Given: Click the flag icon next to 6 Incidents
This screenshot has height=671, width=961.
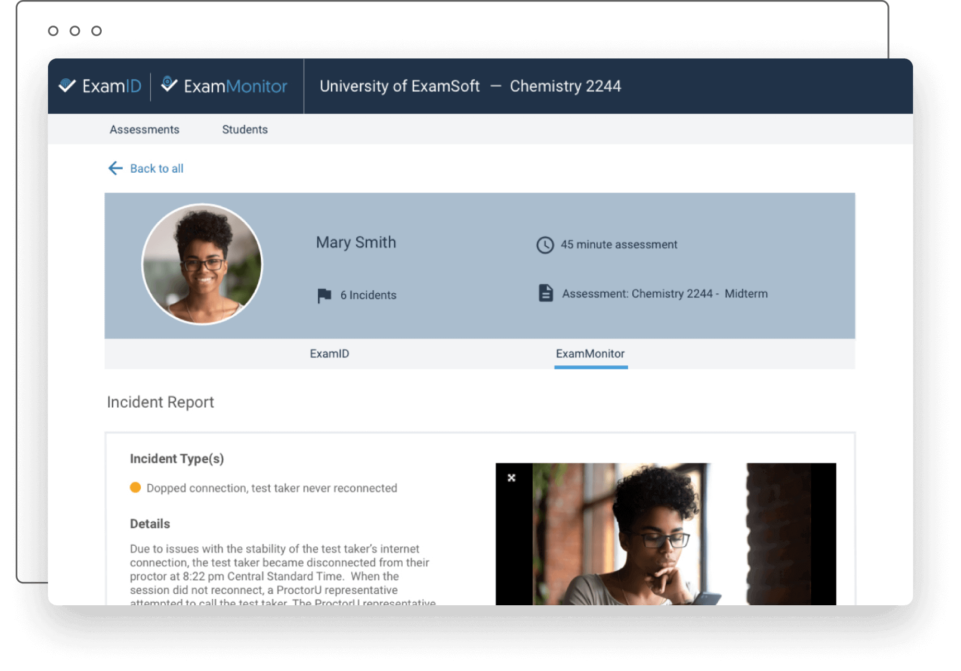Looking at the screenshot, I should [x=324, y=295].
